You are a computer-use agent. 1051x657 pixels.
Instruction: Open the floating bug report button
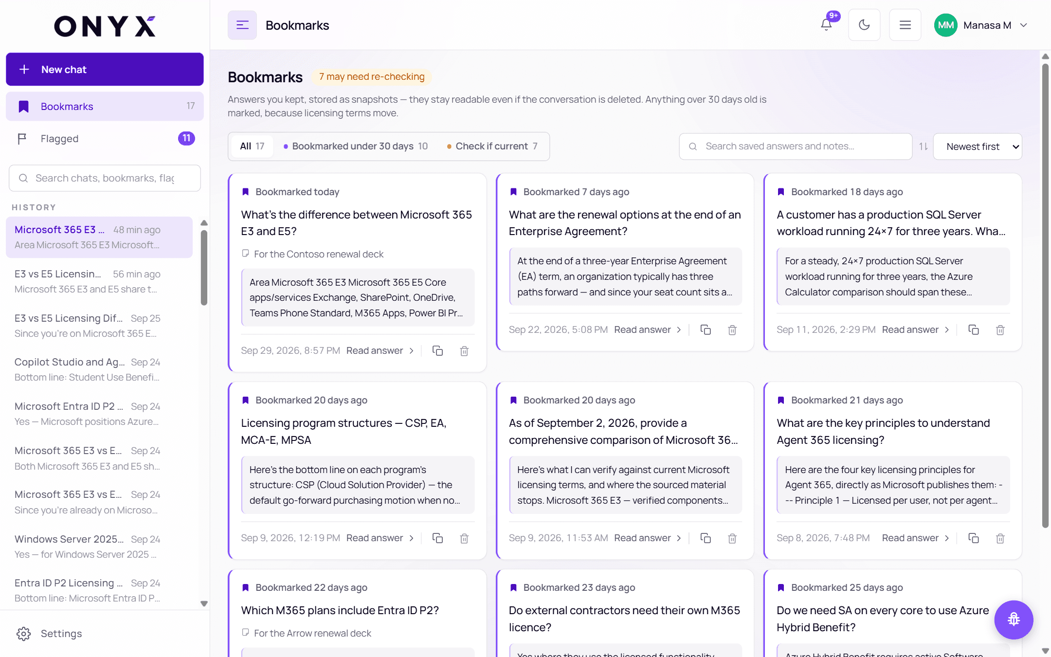pyautogui.click(x=1014, y=620)
